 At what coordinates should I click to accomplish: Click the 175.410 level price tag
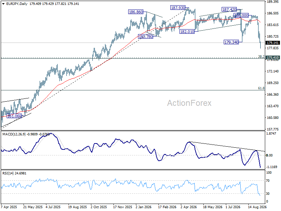[273, 58]
